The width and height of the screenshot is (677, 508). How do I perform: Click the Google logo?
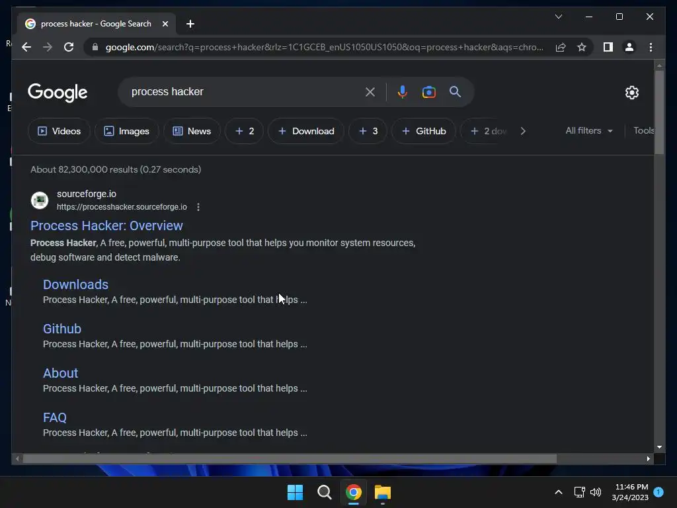[x=58, y=93]
